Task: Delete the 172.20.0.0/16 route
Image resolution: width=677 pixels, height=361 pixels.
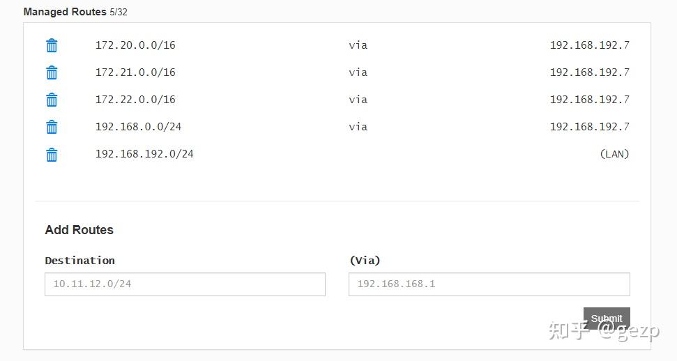Action: pos(52,45)
